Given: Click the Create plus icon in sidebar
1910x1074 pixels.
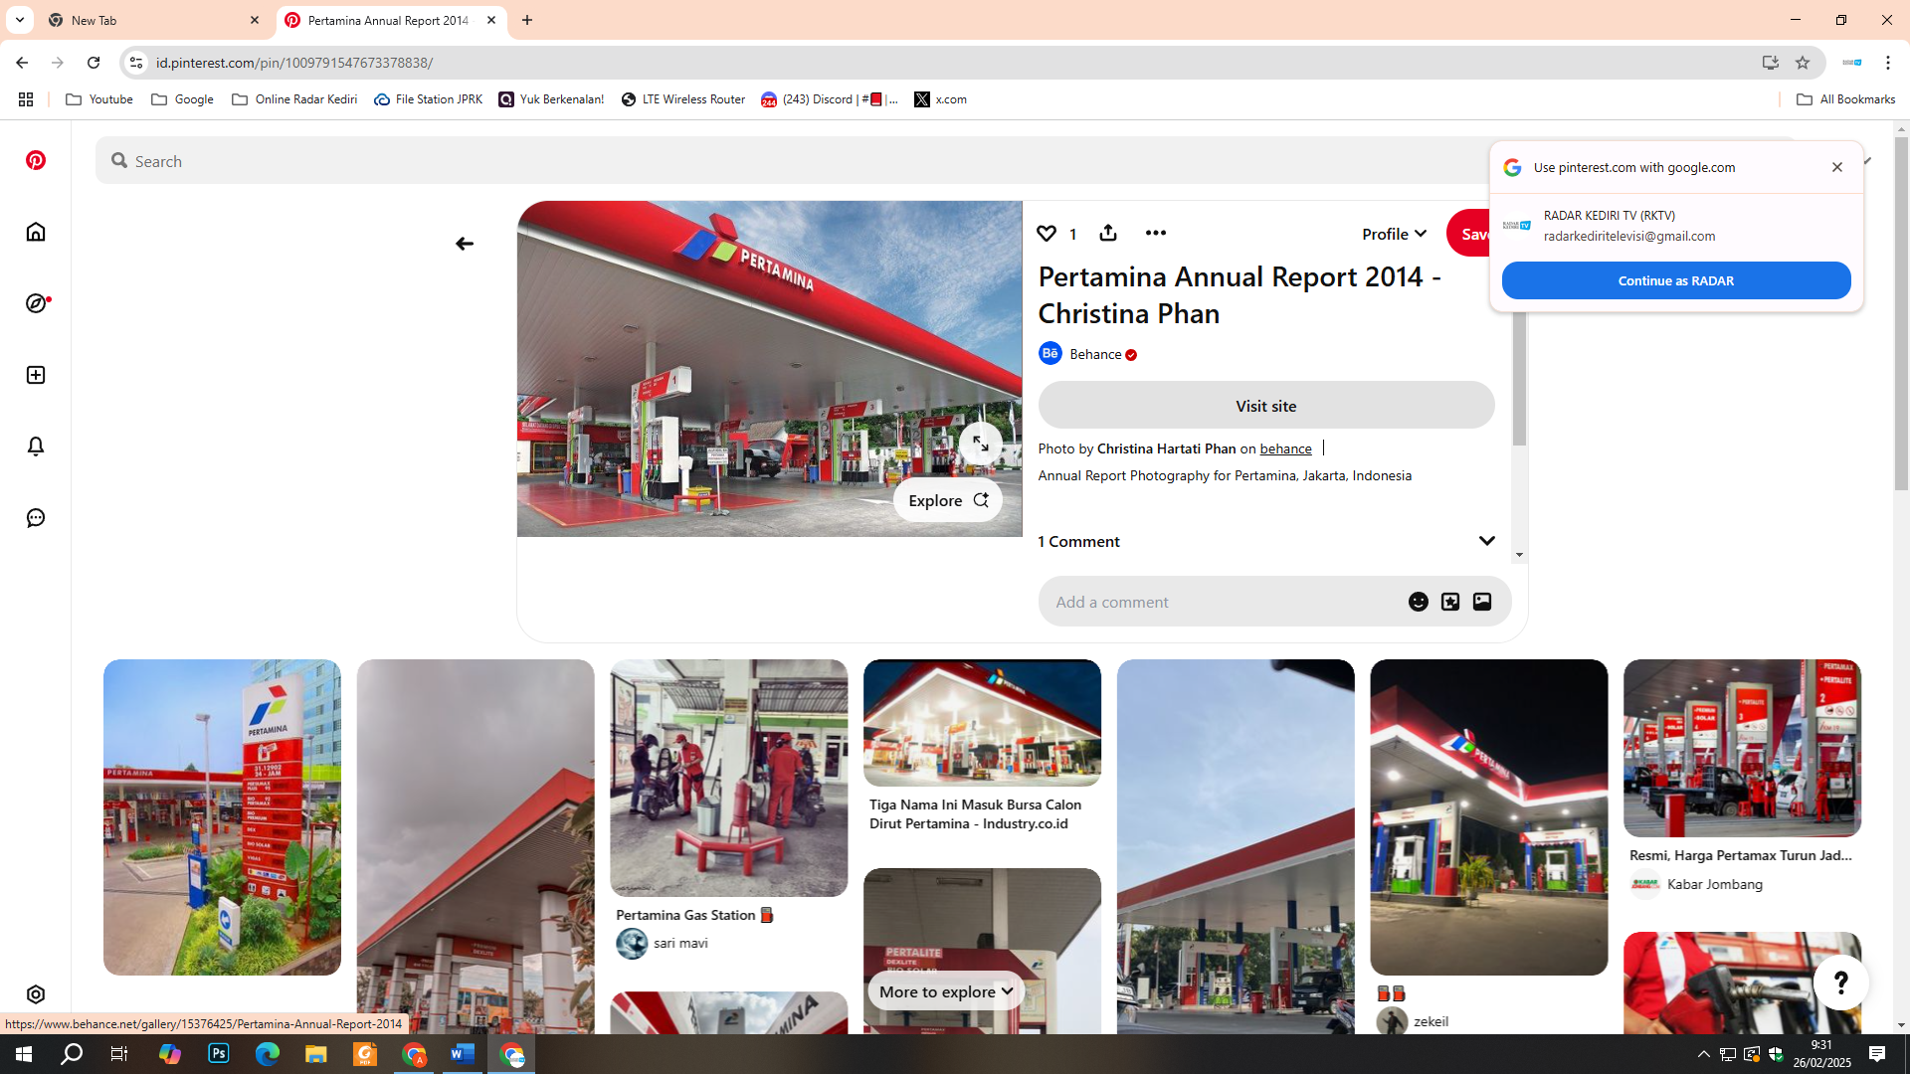Looking at the screenshot, I should tap(36, 375).
